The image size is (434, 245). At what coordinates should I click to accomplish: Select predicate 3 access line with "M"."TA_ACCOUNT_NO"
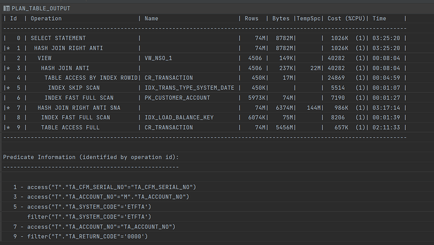pyautogui.click(x=101, y=197)
